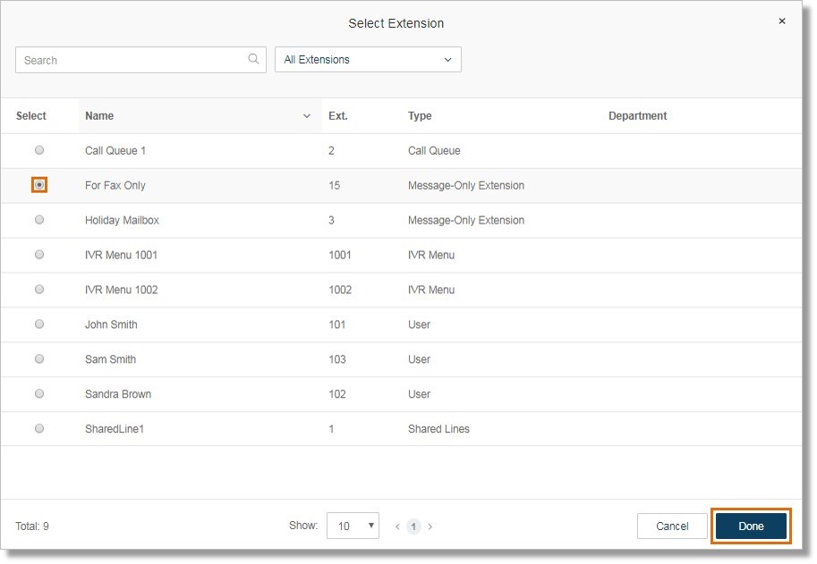This screenshot has width=817, height=564.
Task: Select the For Fax Only radio button
Action: click(39, 185)
